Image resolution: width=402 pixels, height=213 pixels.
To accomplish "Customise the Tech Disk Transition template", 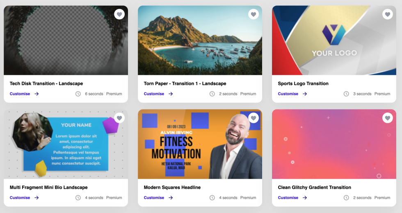I will pyautogui.click(x=20, y=94).
